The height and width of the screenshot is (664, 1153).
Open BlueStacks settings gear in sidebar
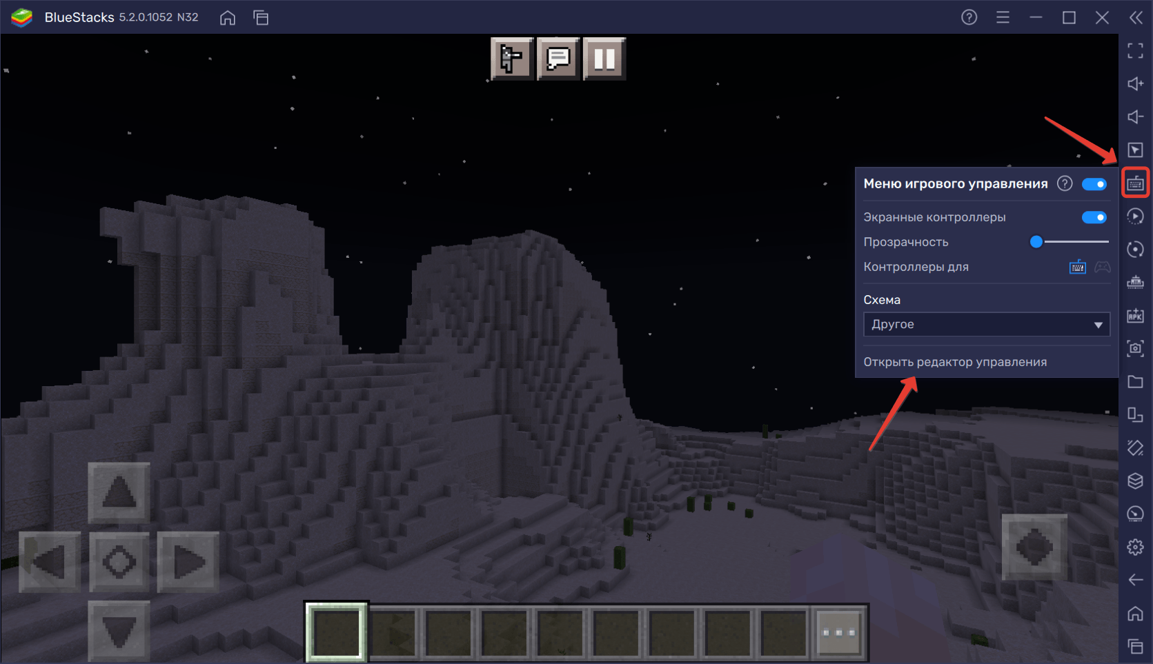1135,547
